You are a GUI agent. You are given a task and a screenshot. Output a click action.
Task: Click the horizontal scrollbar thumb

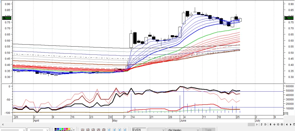click(251, 124)
